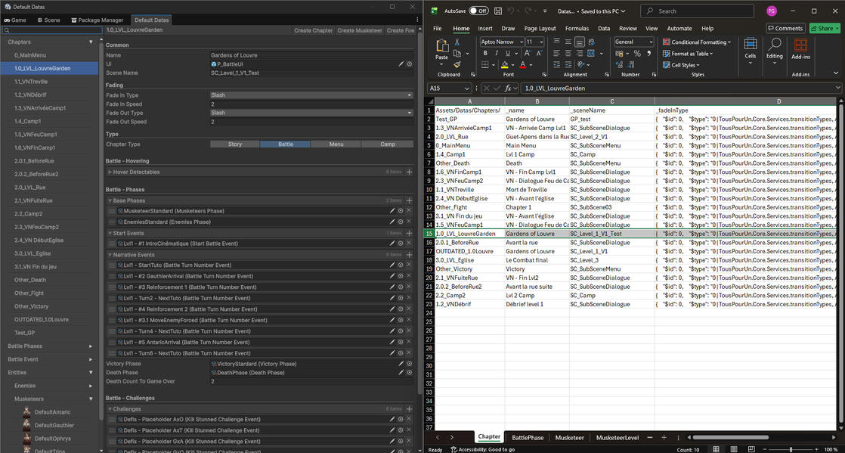Viewport: 845px width, 453px height.
Task: Switch to the BattlePhase sheet tab
Action: (529, 437)
